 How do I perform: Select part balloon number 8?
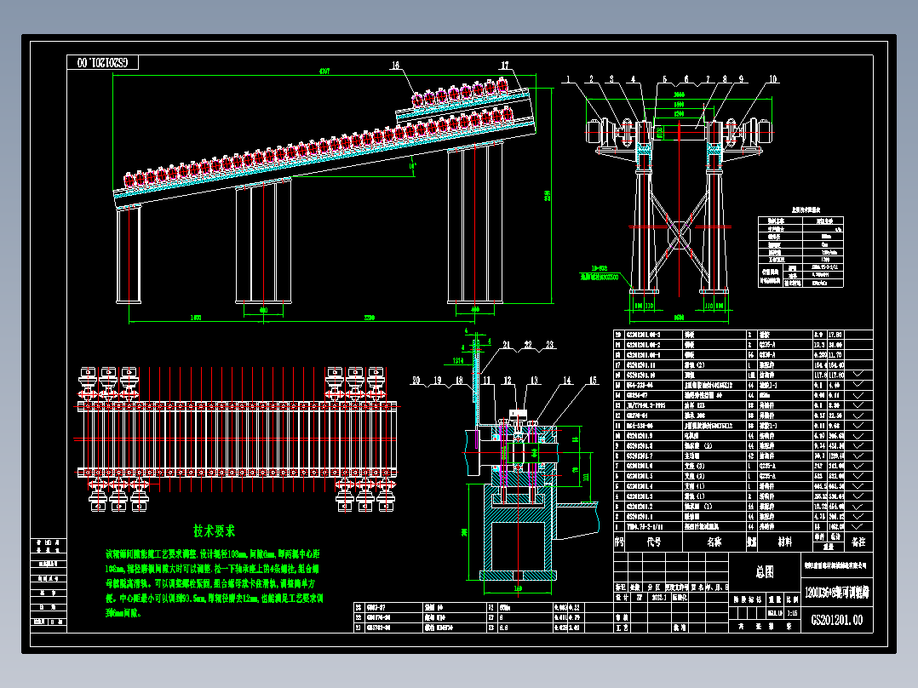click(725, 79)
